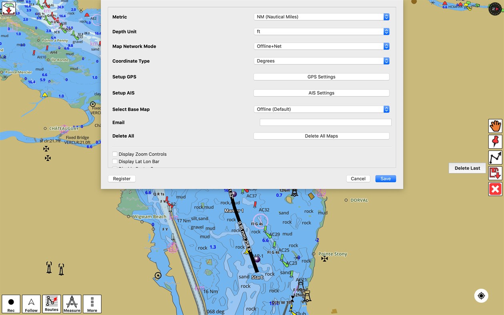Viewport: 504px width, 315px height.
Task: Check the Display Lat Lon Bar option
Action: (115, 161)
